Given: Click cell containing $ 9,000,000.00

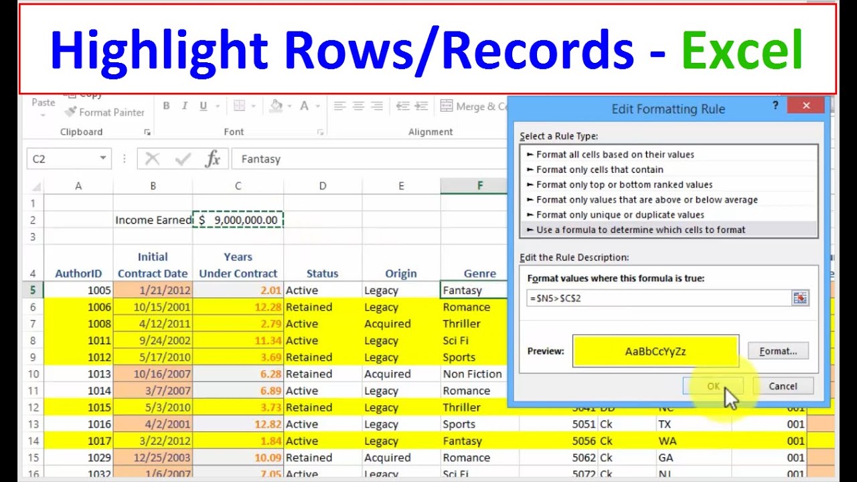Looking at the screenshot, I should coord(238,220).
